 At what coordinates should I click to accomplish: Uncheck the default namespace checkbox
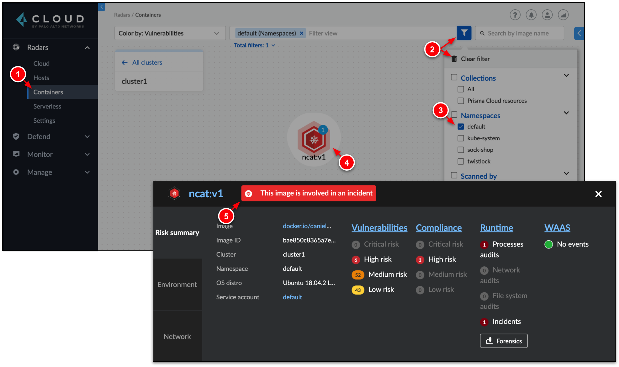[x=461, y=127]
